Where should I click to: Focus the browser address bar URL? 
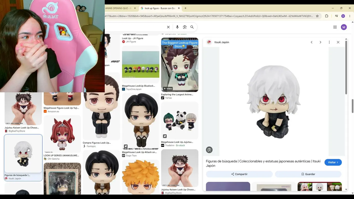[209, 16]
